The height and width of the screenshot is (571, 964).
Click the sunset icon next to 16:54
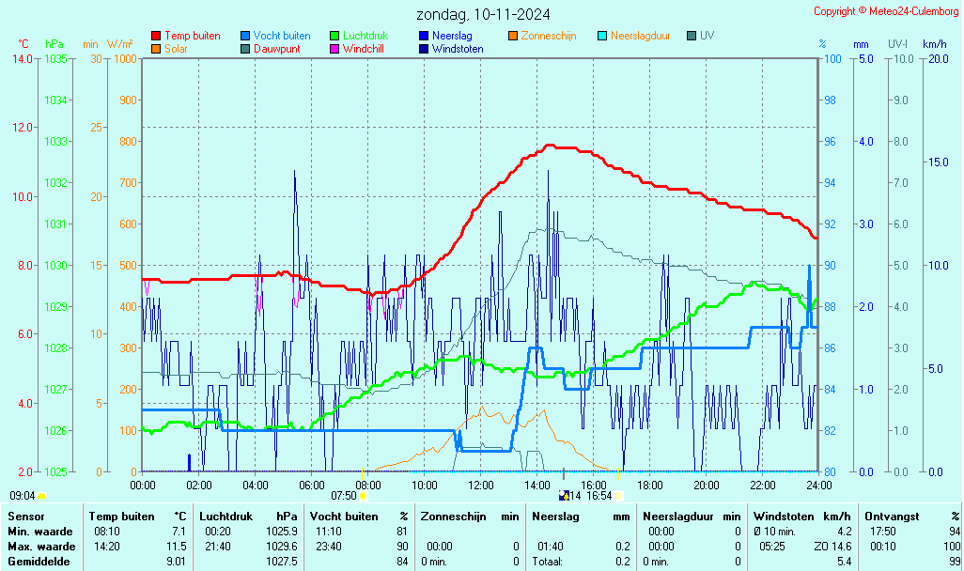pyautogui.click(x=619, y=496)
